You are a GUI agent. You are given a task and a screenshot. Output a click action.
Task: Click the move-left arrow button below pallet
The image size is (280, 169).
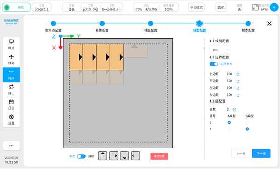[x=135, y=155]
